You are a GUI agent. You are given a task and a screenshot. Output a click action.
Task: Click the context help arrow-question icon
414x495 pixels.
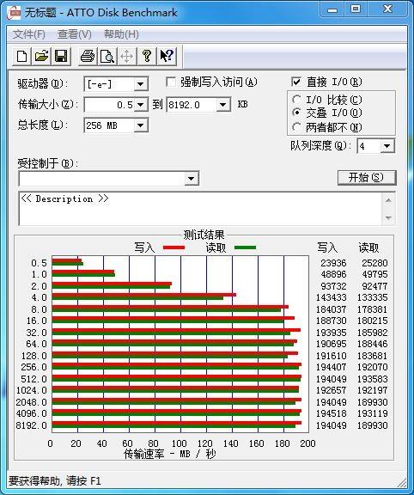pos(167,56)
